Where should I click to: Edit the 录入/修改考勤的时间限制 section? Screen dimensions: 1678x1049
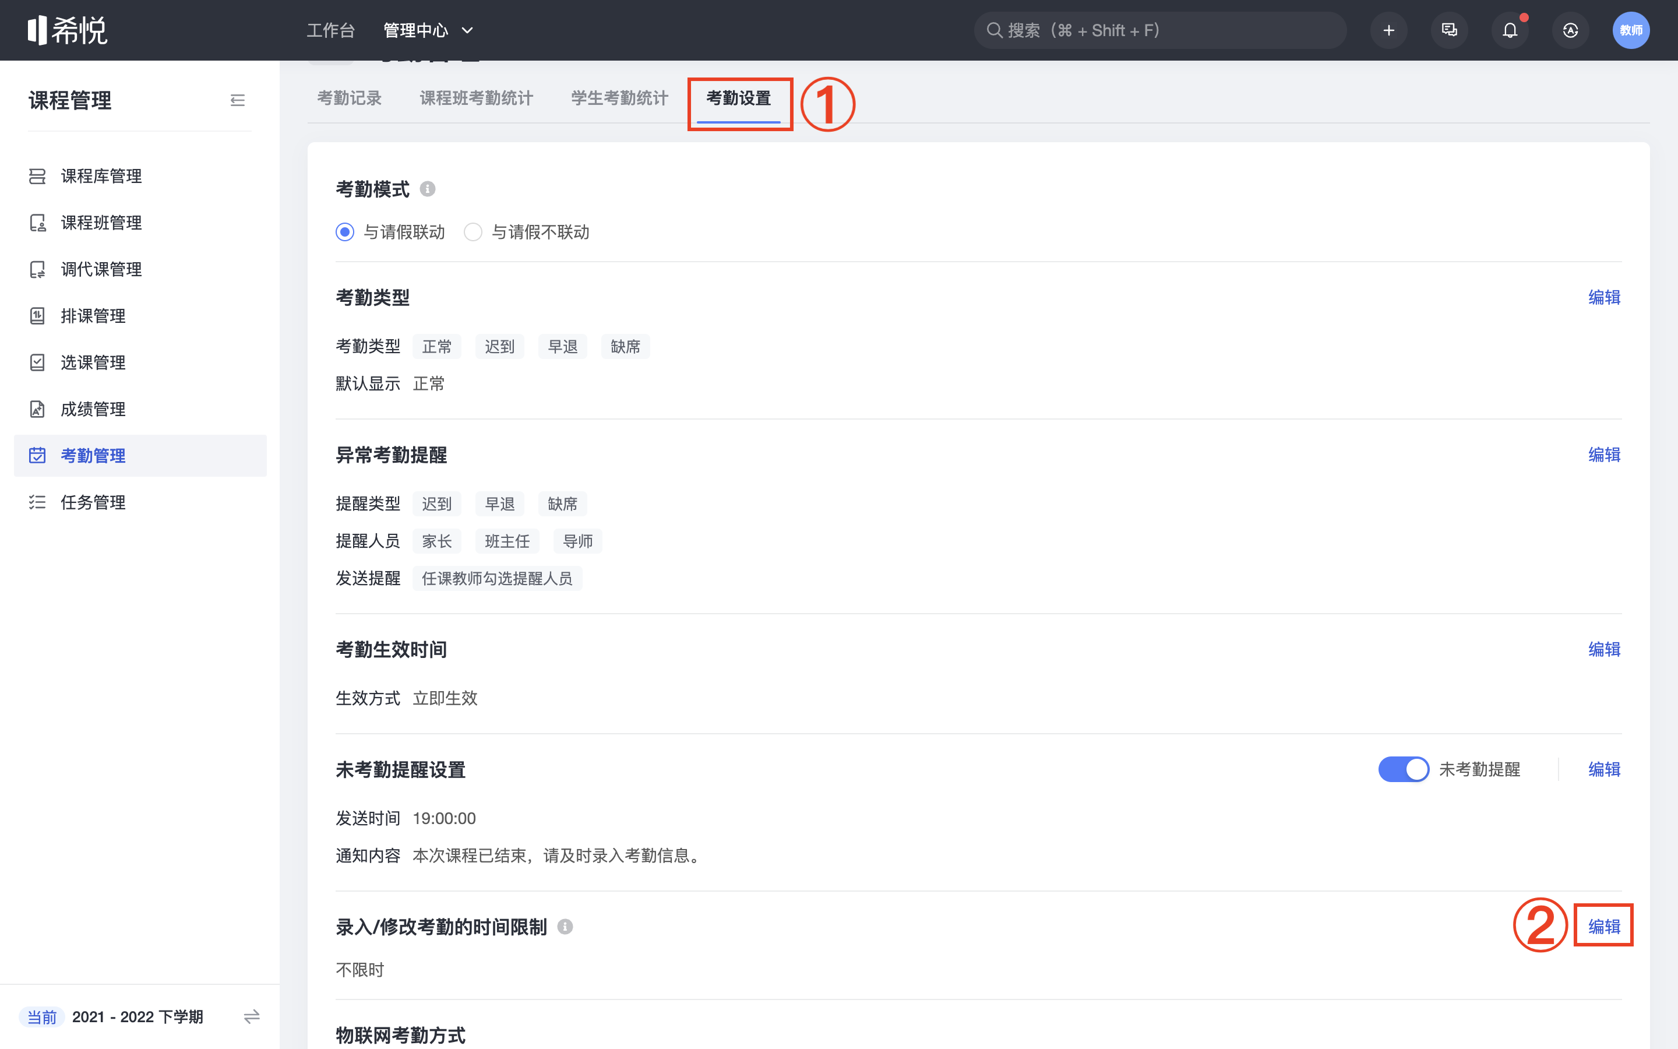point(1605,926)
